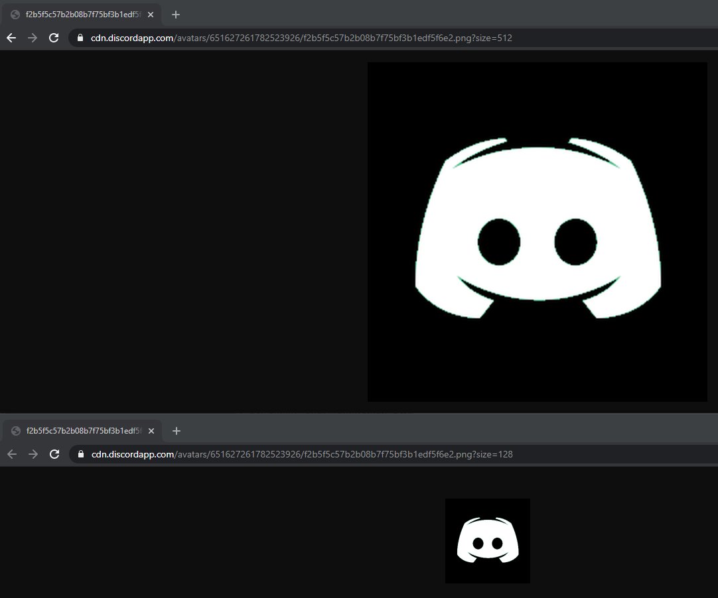Go back in the size=128 browser window
Image resolution: width=718 pixels, height=598 pixels.
pos(12,454)
